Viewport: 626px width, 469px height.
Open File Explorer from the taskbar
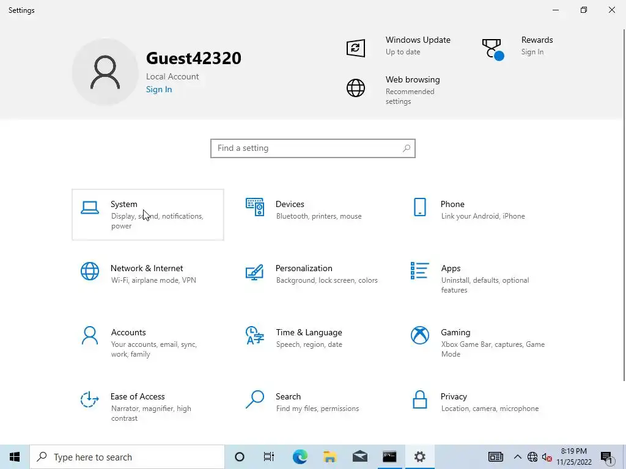(330, 457)
